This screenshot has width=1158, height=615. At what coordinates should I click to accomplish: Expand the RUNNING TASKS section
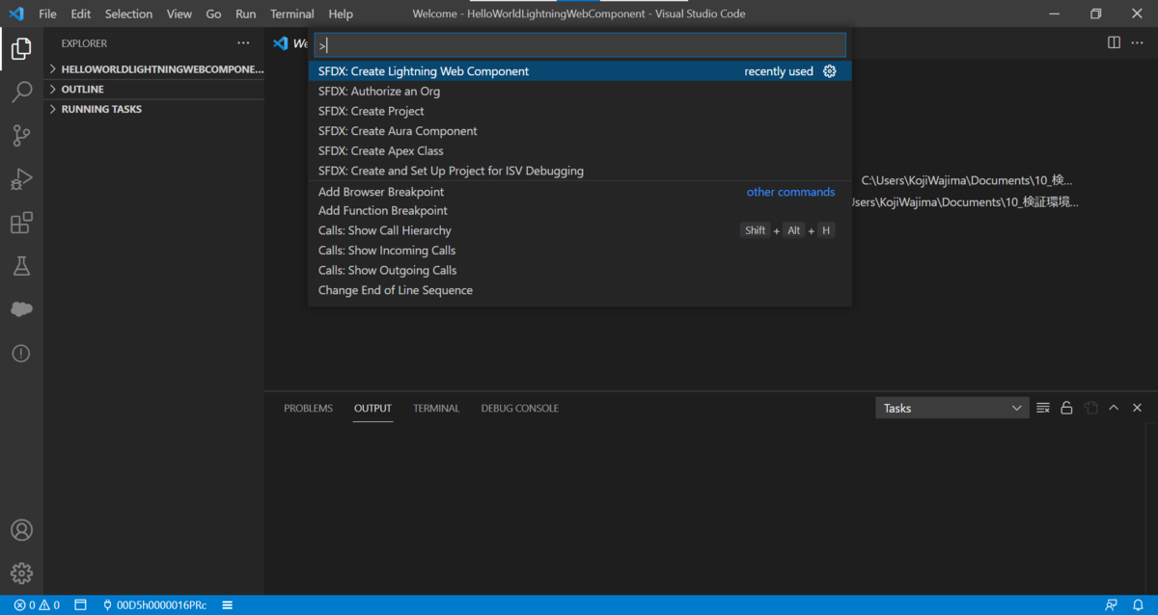coord(154,109)
